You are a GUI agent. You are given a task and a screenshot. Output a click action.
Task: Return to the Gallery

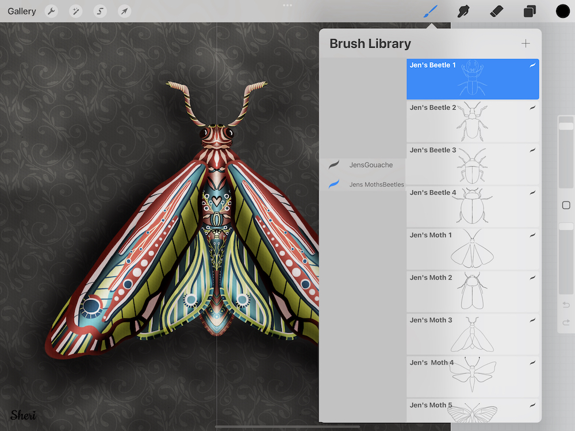(21, 11)
